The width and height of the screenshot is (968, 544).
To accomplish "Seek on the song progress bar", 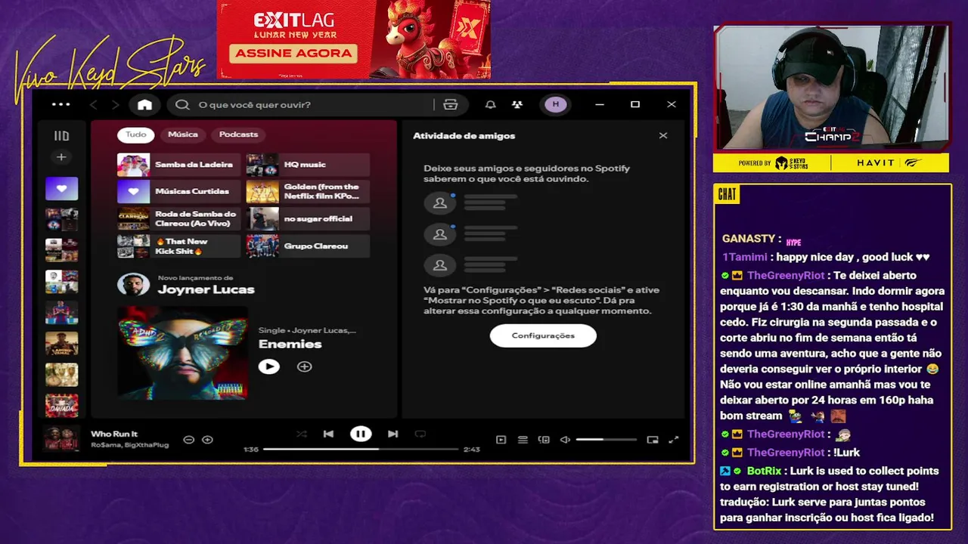I will [361, 449].
